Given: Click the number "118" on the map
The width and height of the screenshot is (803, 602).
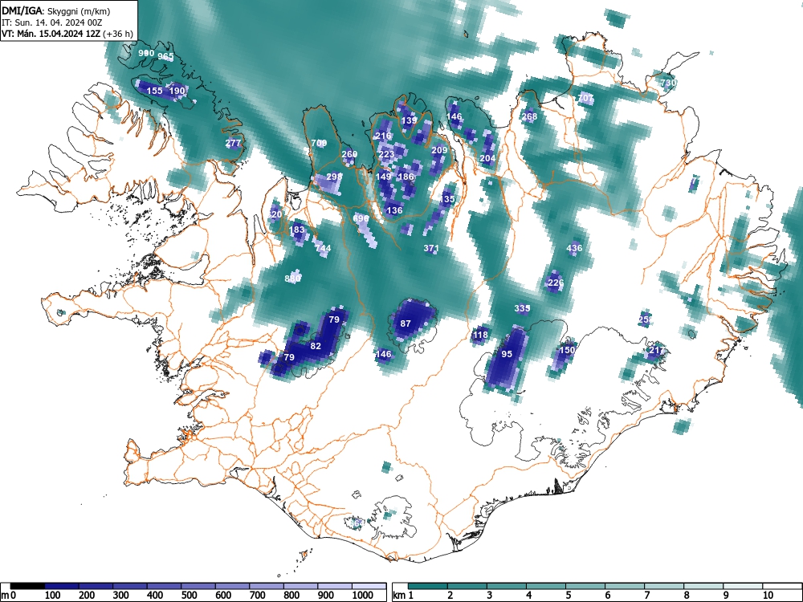Looking at the screenshot, I should [x=480, y=335].
